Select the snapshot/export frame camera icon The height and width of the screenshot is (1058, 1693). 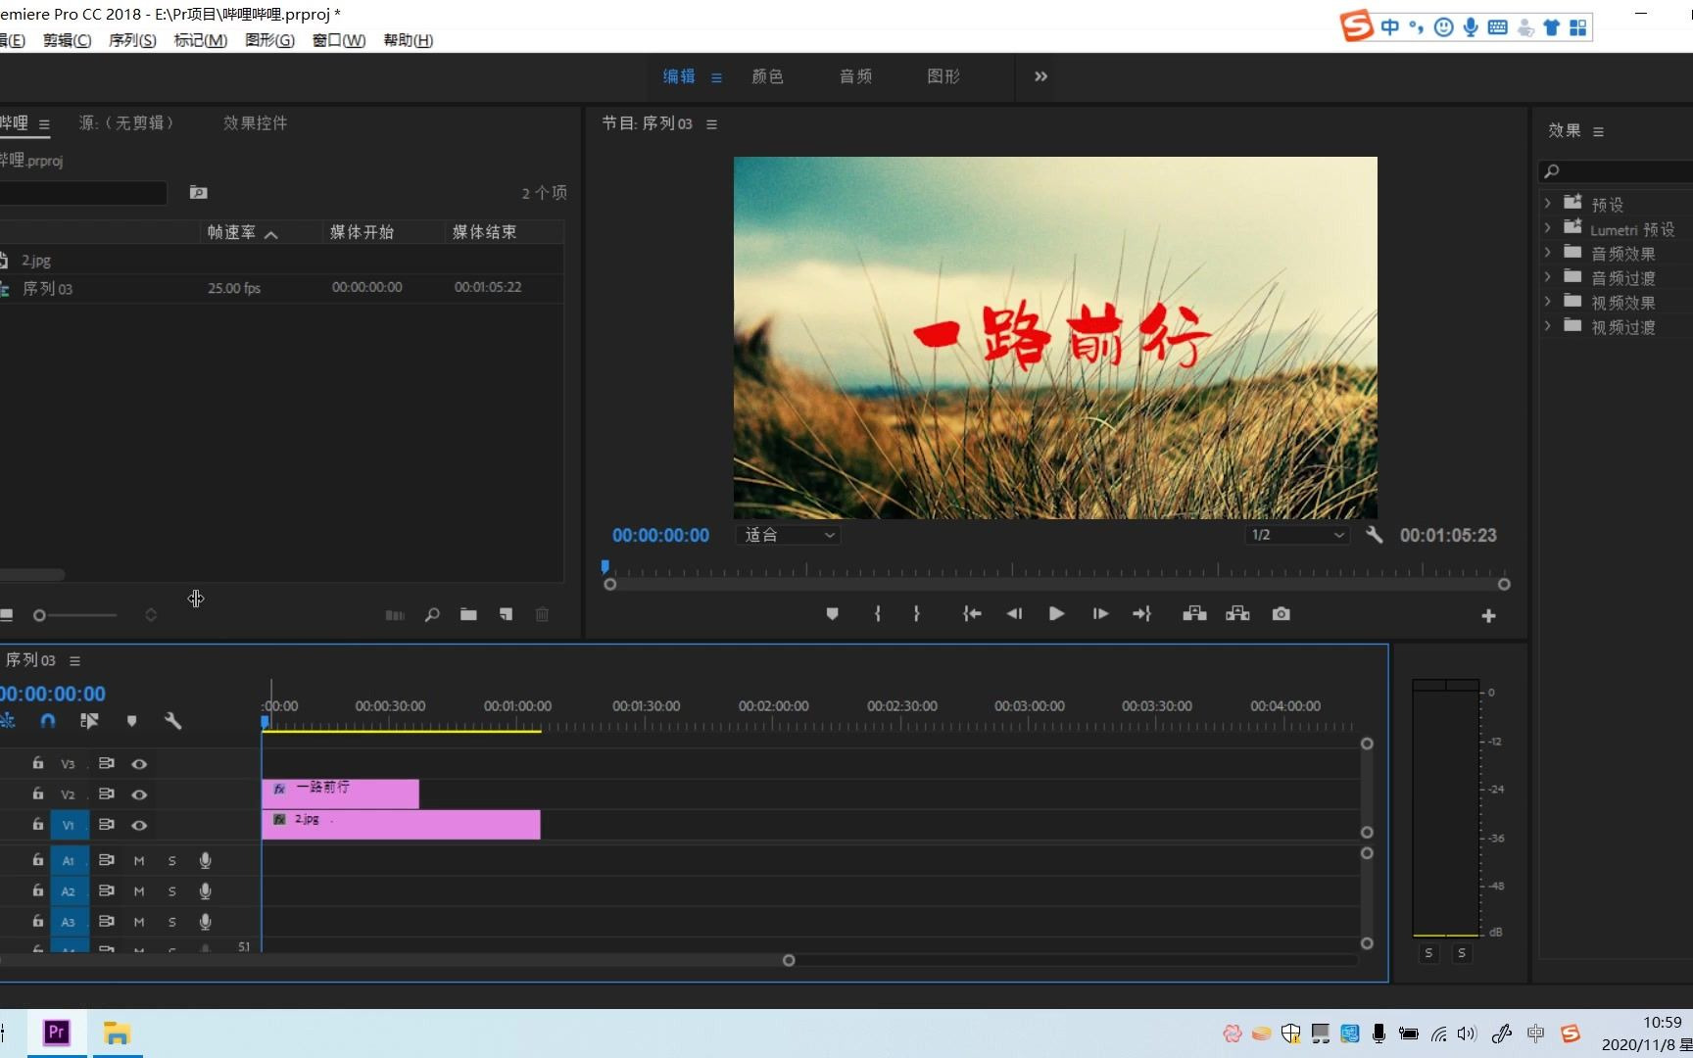pyautogui.click(x=1281, y=614)
